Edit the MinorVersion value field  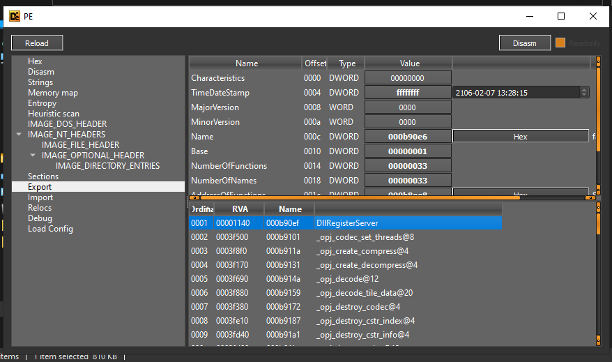click(x=408, y=122)
